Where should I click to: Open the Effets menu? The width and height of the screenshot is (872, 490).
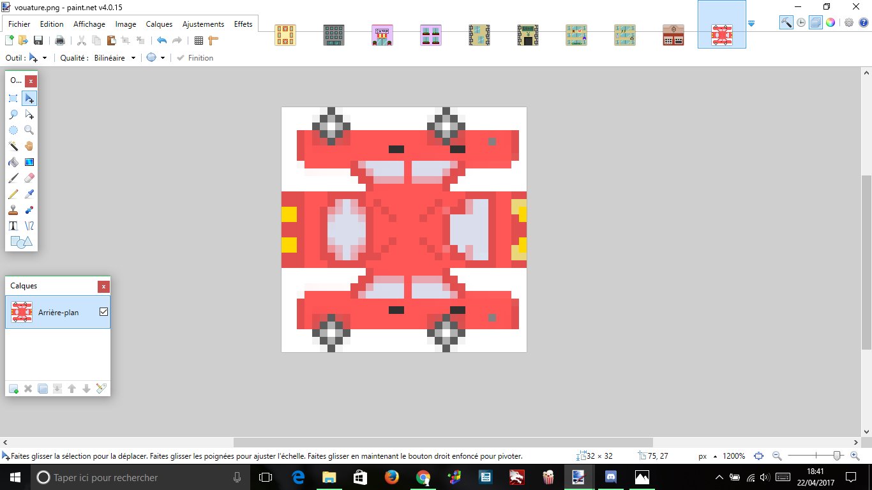coord(243,24)
